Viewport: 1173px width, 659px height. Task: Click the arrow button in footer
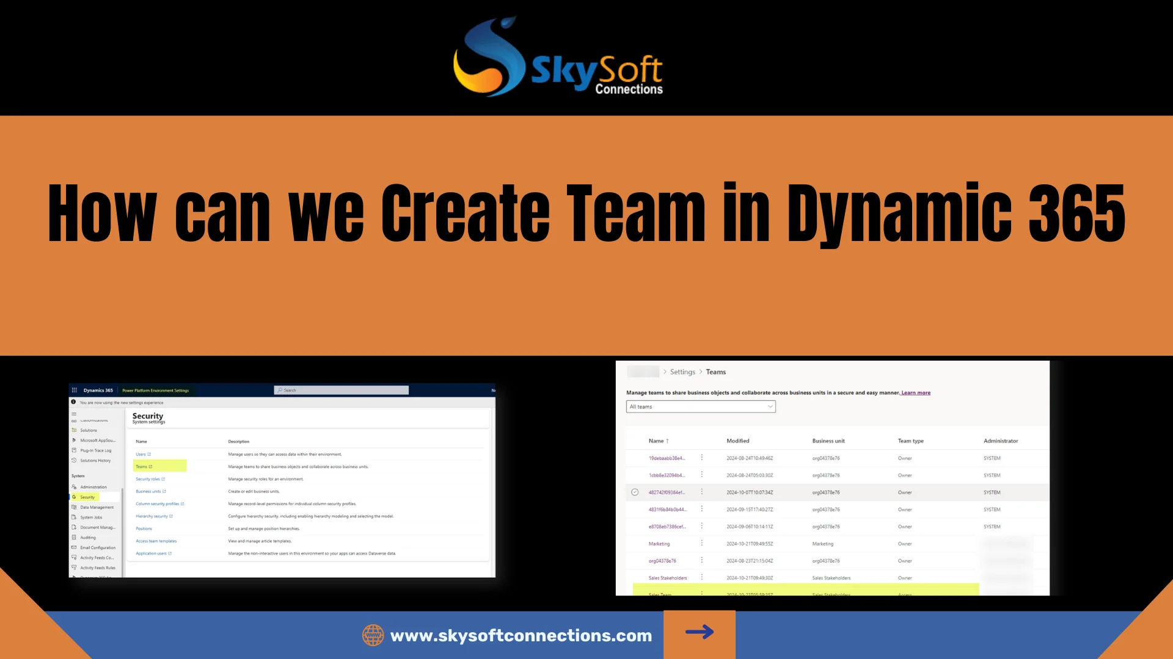click(700, 632)
